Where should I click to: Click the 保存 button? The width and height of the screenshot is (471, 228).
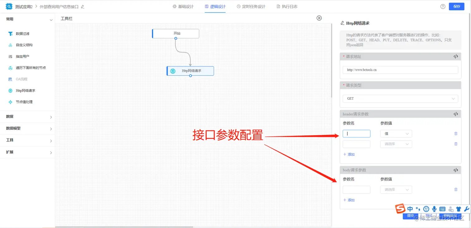(457, 7)
